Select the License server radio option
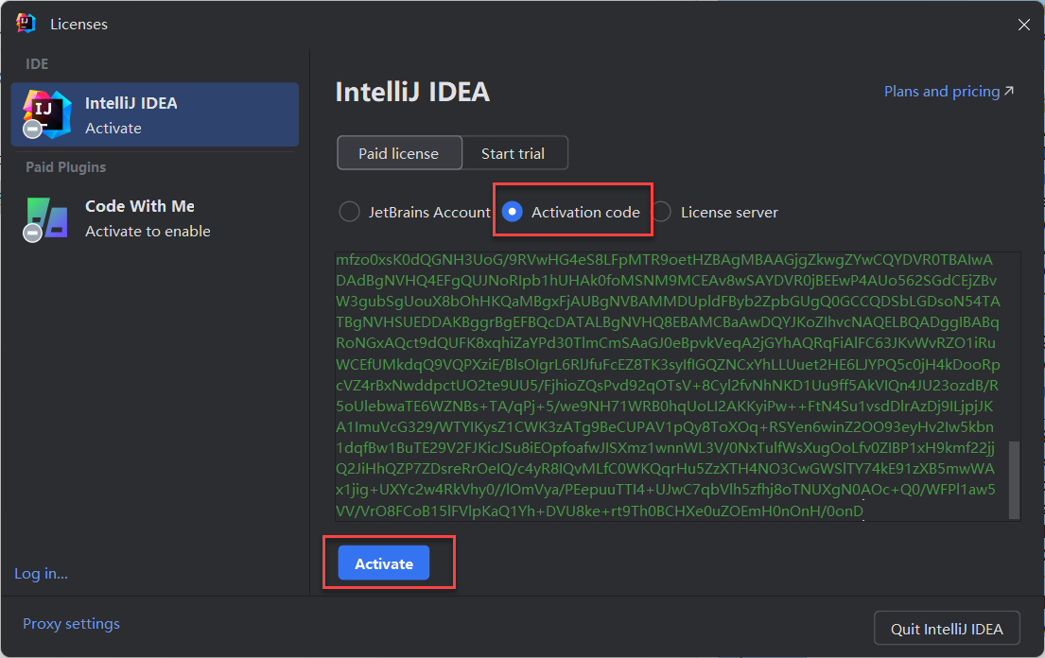 tap(662, 212)
